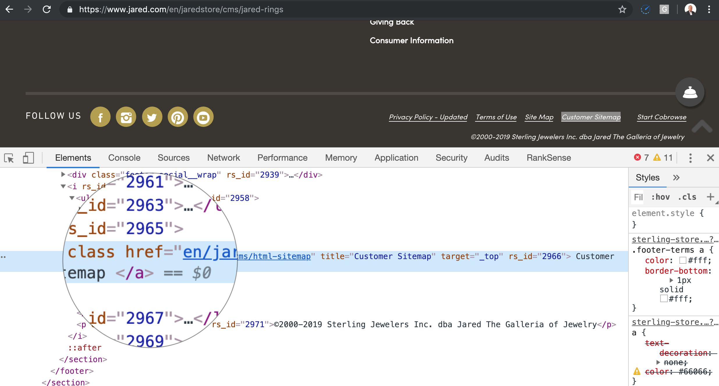Expand the footer social wrap div node

point(63,174)
